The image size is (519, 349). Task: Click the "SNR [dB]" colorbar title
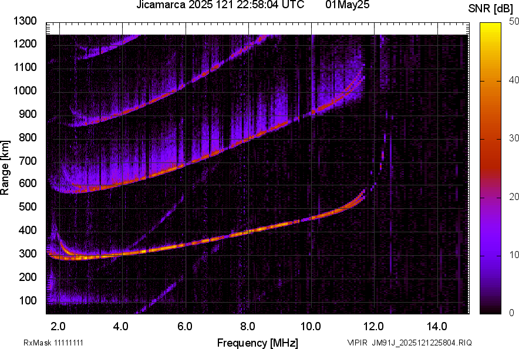(490, 9)
